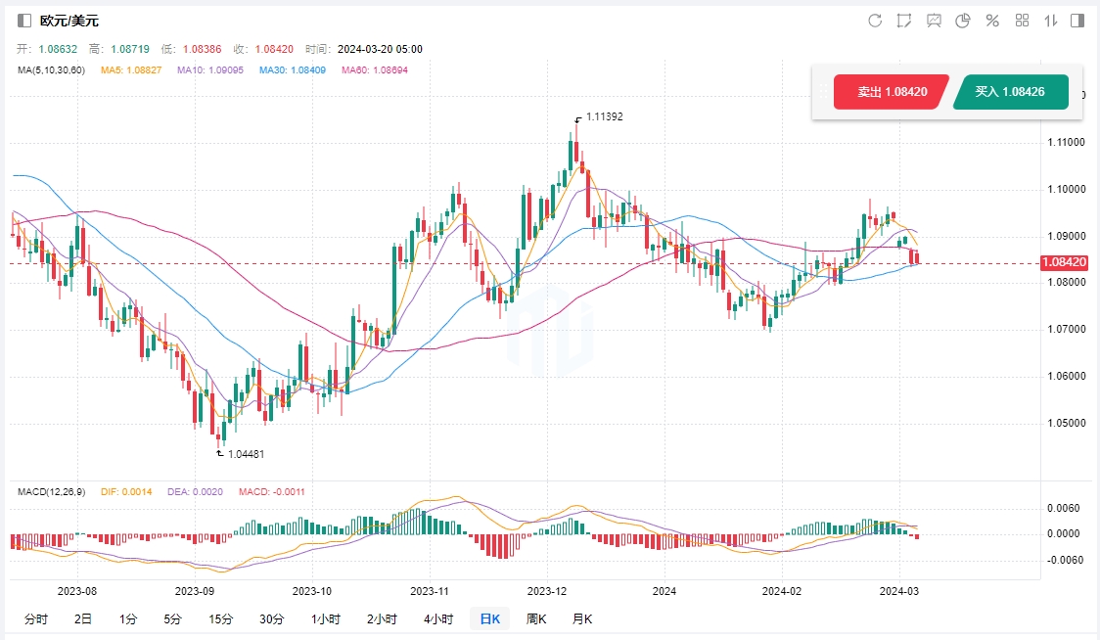
Task: Click the refresh chart icon
Action: pyautogui.click(x=875, y=21)
